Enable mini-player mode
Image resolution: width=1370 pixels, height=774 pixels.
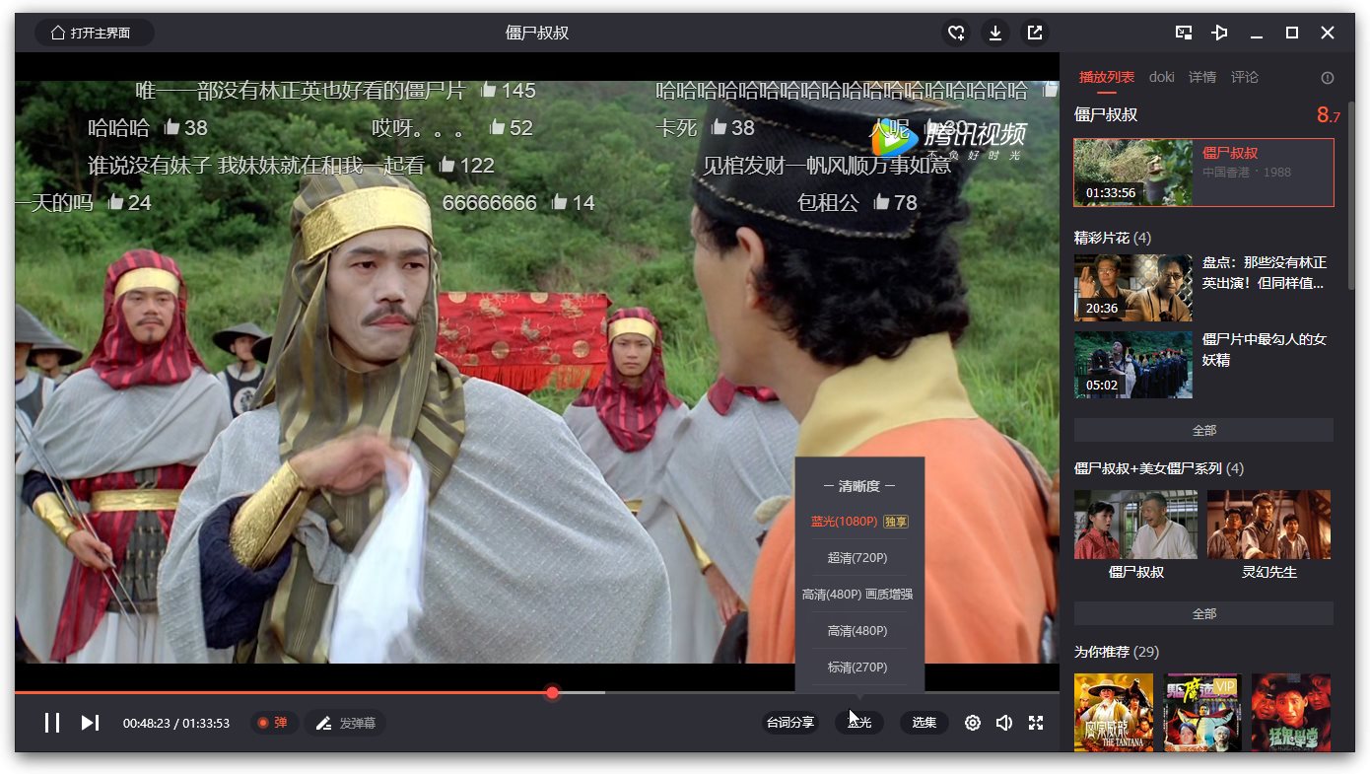tap(1184, 33)
